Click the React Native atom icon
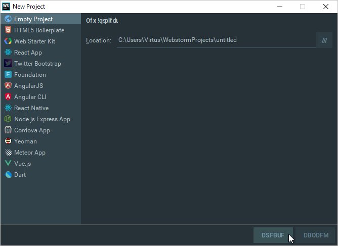Screen dimensions: 338x246 [8, 108]
